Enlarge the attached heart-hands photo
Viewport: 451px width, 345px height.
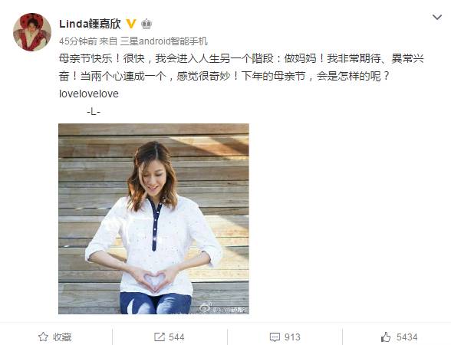coord(153,219)
